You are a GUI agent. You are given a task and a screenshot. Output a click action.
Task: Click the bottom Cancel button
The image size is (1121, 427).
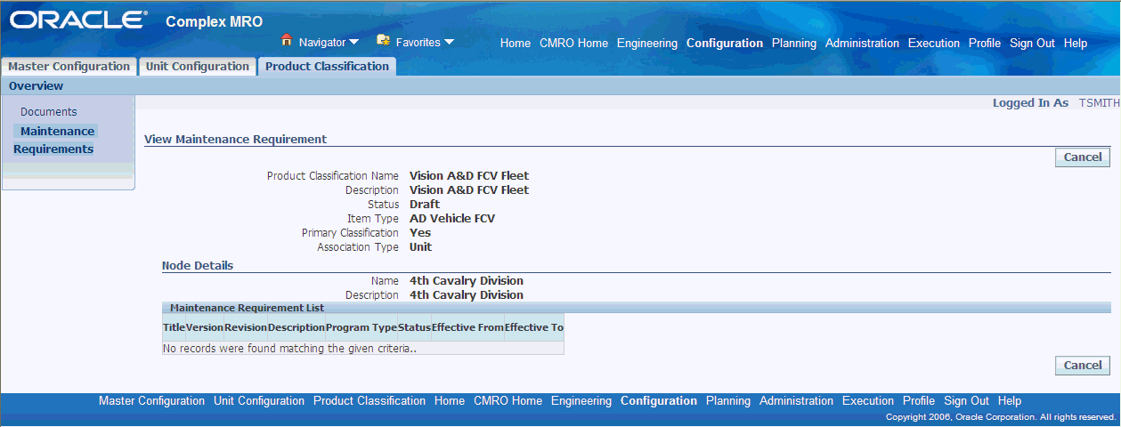pyautogui.click(x=1083, y=366)
